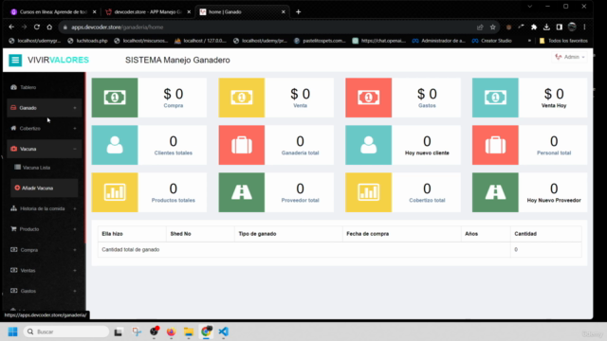Screen dimensions: 607x341
Task: Click the Proveedor total road icon
Action: 242,192
